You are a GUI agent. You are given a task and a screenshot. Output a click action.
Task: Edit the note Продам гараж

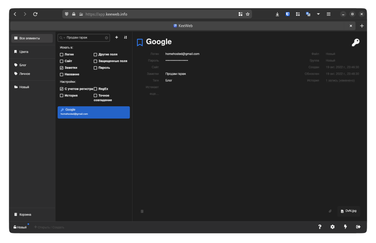pyautogui.click(x=176, y=74)
